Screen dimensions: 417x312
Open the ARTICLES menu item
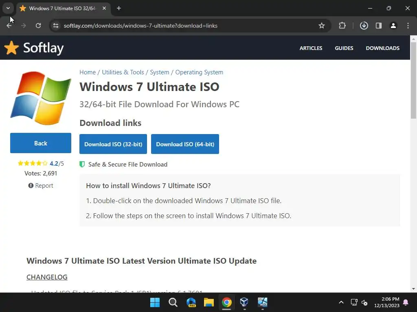pyautogui.click(x=311, y=48)
